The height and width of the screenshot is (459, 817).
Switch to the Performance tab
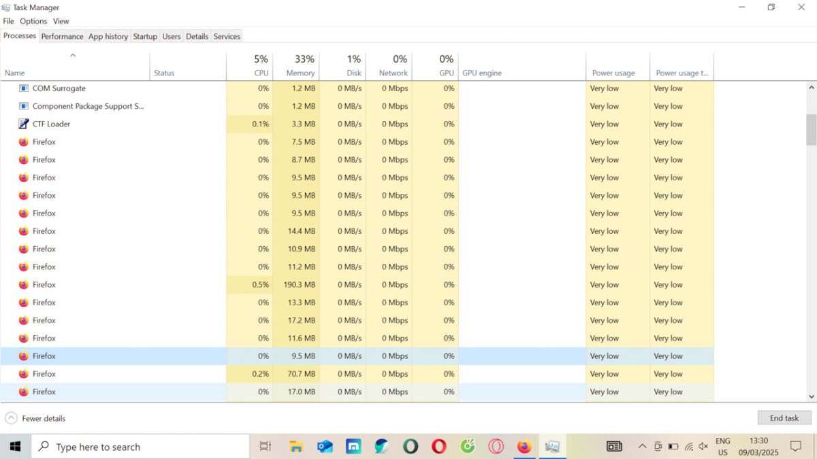point(62,36)
